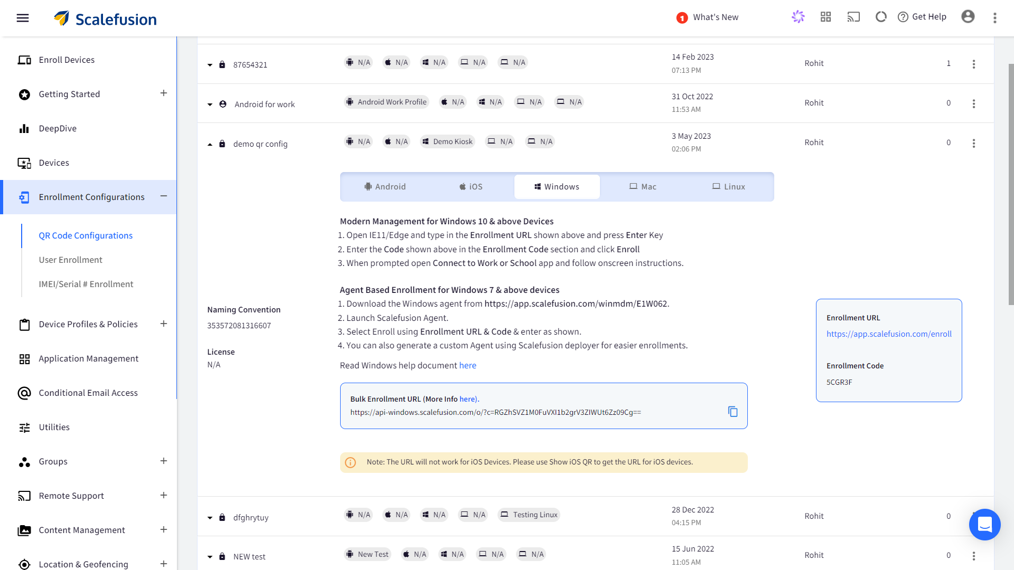Screen dimensions: 1014x570
Task: Open Windows help document 'here' link
Action: tap(467, 365)
